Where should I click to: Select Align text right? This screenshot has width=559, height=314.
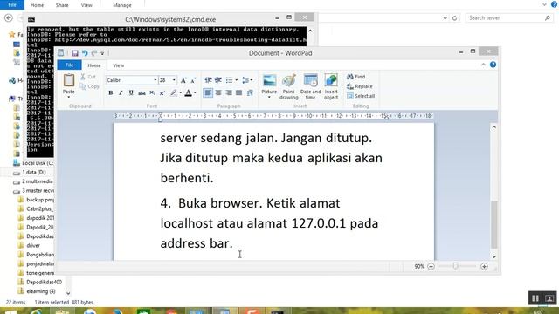pos(229,93)
